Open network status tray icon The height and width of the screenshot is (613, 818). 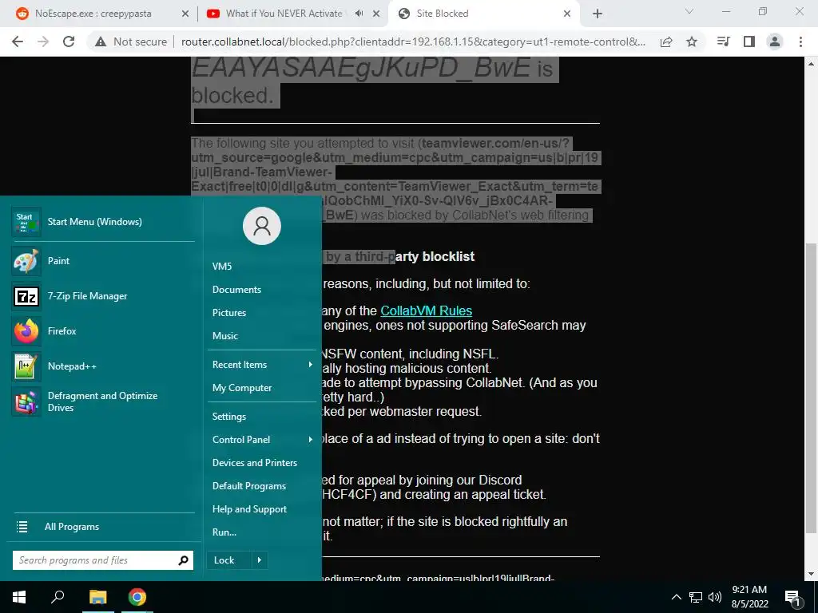coord(696,597)
